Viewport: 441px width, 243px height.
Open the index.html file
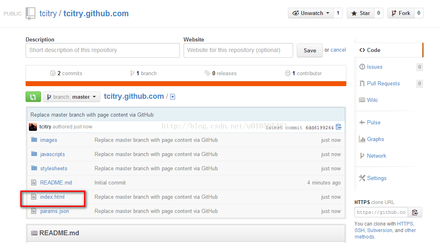[x=52, y=197]
